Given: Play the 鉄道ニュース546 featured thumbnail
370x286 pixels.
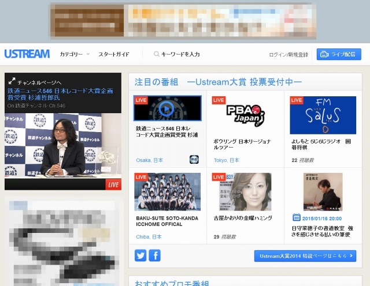Looking at the screenshot, I should pyautogui.click(x=167, y=108).
